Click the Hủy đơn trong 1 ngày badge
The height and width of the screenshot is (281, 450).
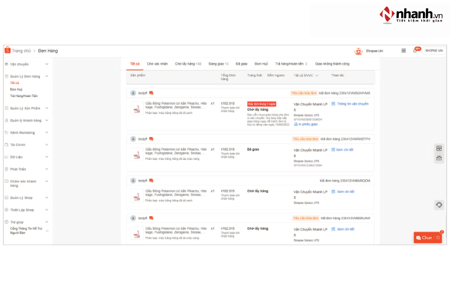pos(262,104)
